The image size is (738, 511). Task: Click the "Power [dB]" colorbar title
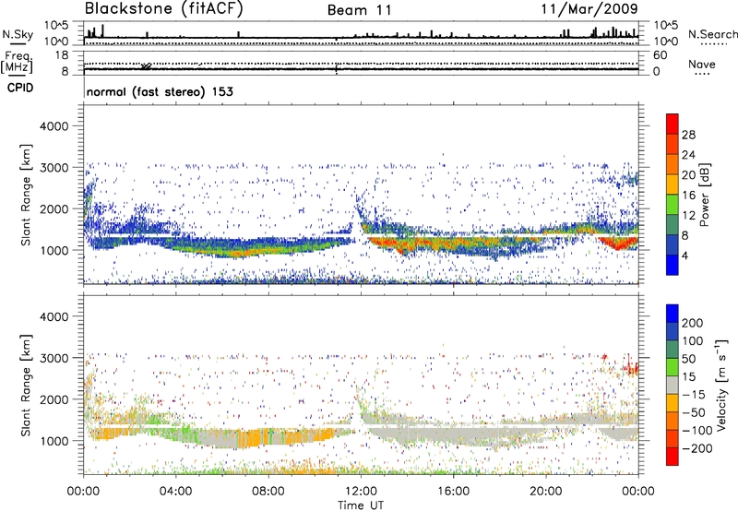tap(704, 195)
